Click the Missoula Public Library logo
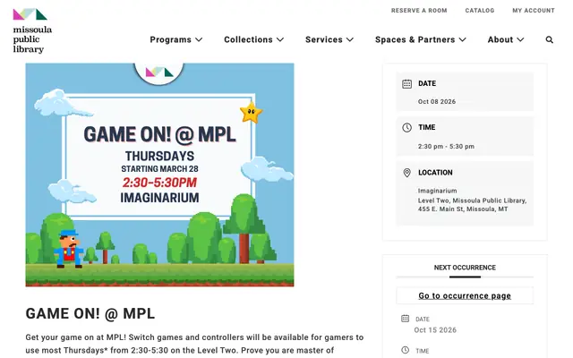The width and height of the screenshot is (573, 358). pos(32,30)
